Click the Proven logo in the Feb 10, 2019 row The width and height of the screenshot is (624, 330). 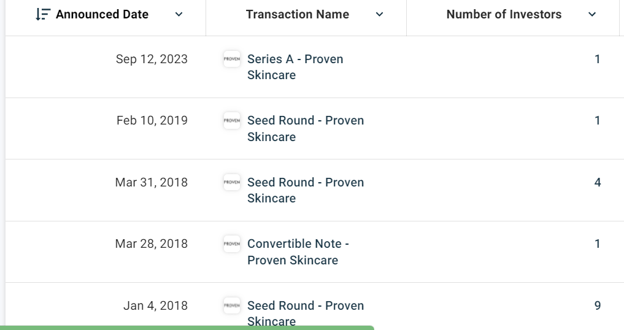(x=232, y=121)
